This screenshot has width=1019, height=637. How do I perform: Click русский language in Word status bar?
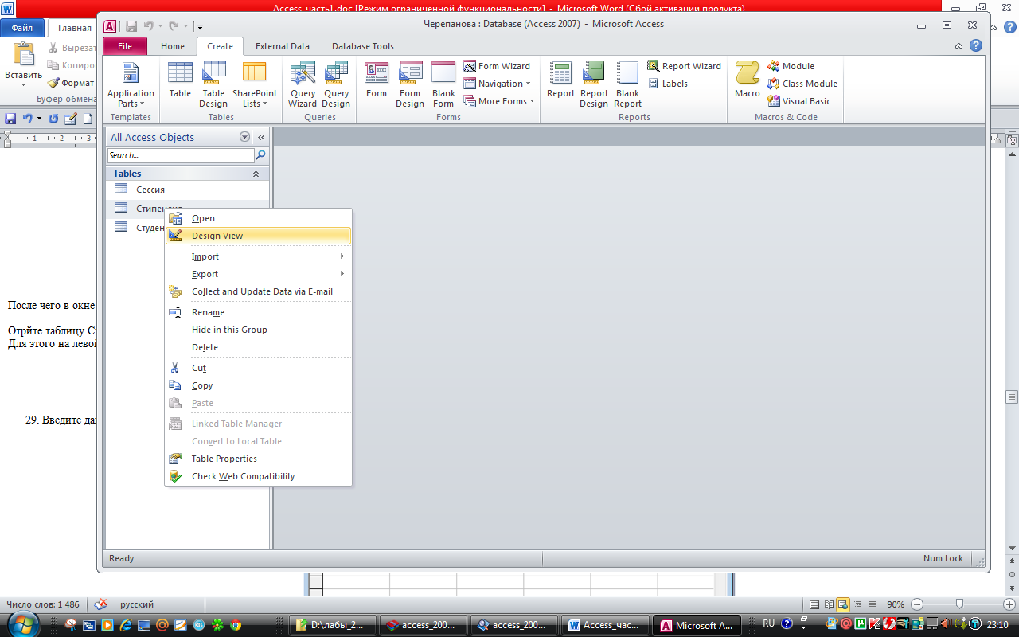[137, 604]
